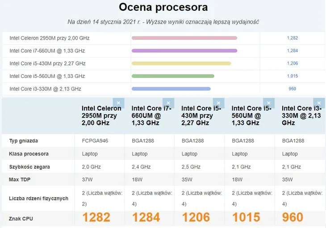Click Intel Core i5-430M table header
326x228 pixels.
(x=201, y=115)
